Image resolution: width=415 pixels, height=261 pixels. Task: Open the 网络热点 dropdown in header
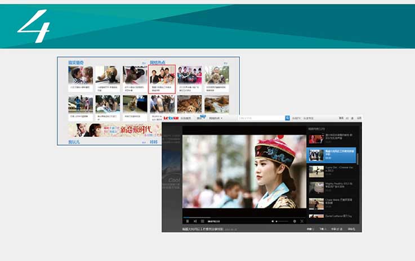[x=215, y=118]
